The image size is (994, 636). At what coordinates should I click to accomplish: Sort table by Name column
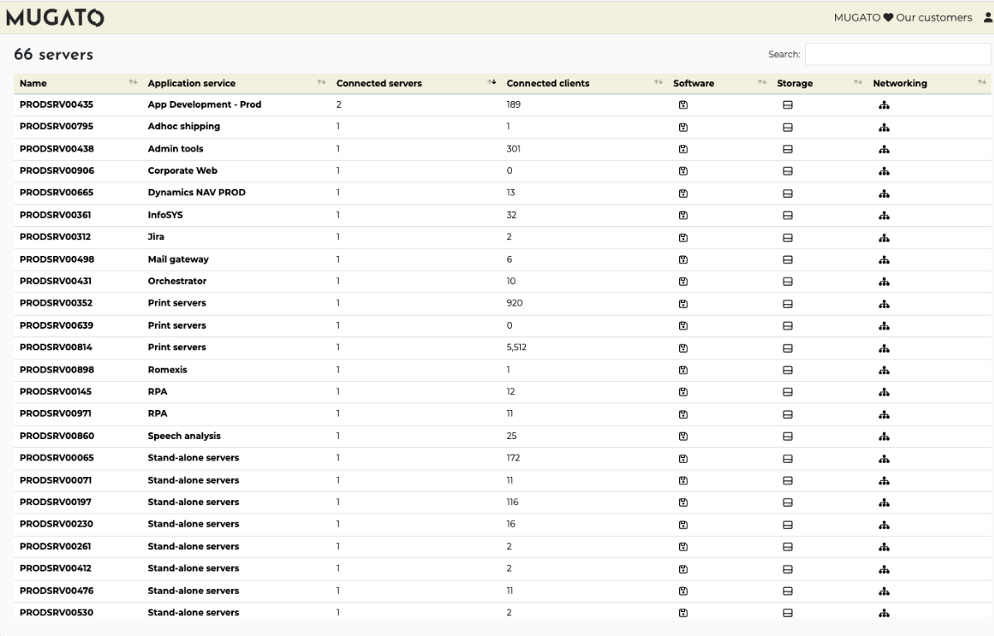(33, 84)
